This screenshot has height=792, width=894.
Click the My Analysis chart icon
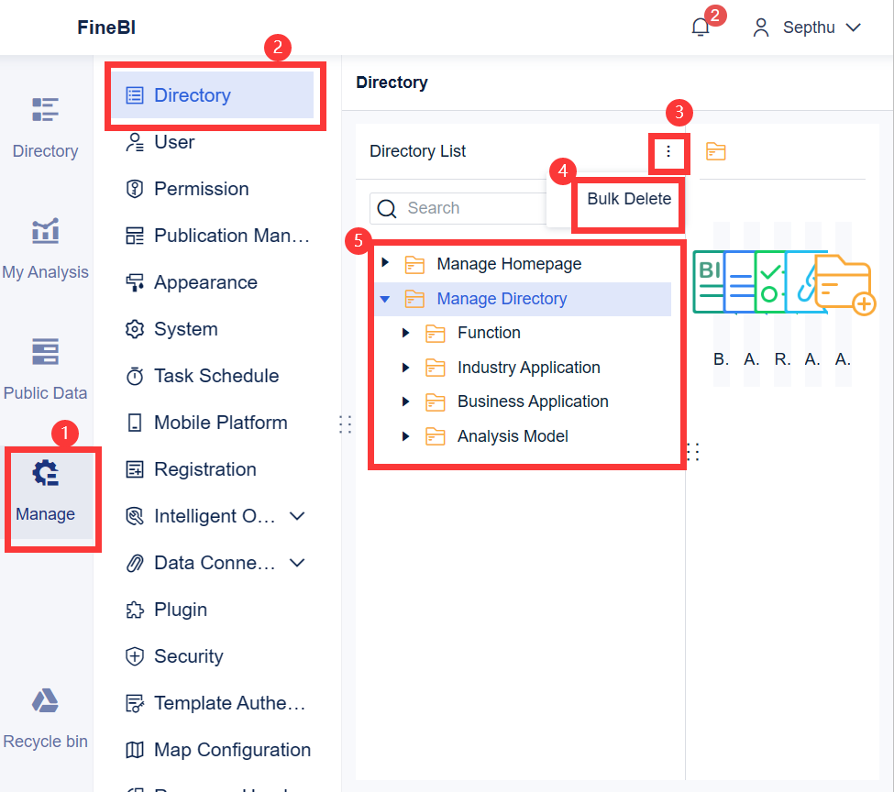(45, 231)
